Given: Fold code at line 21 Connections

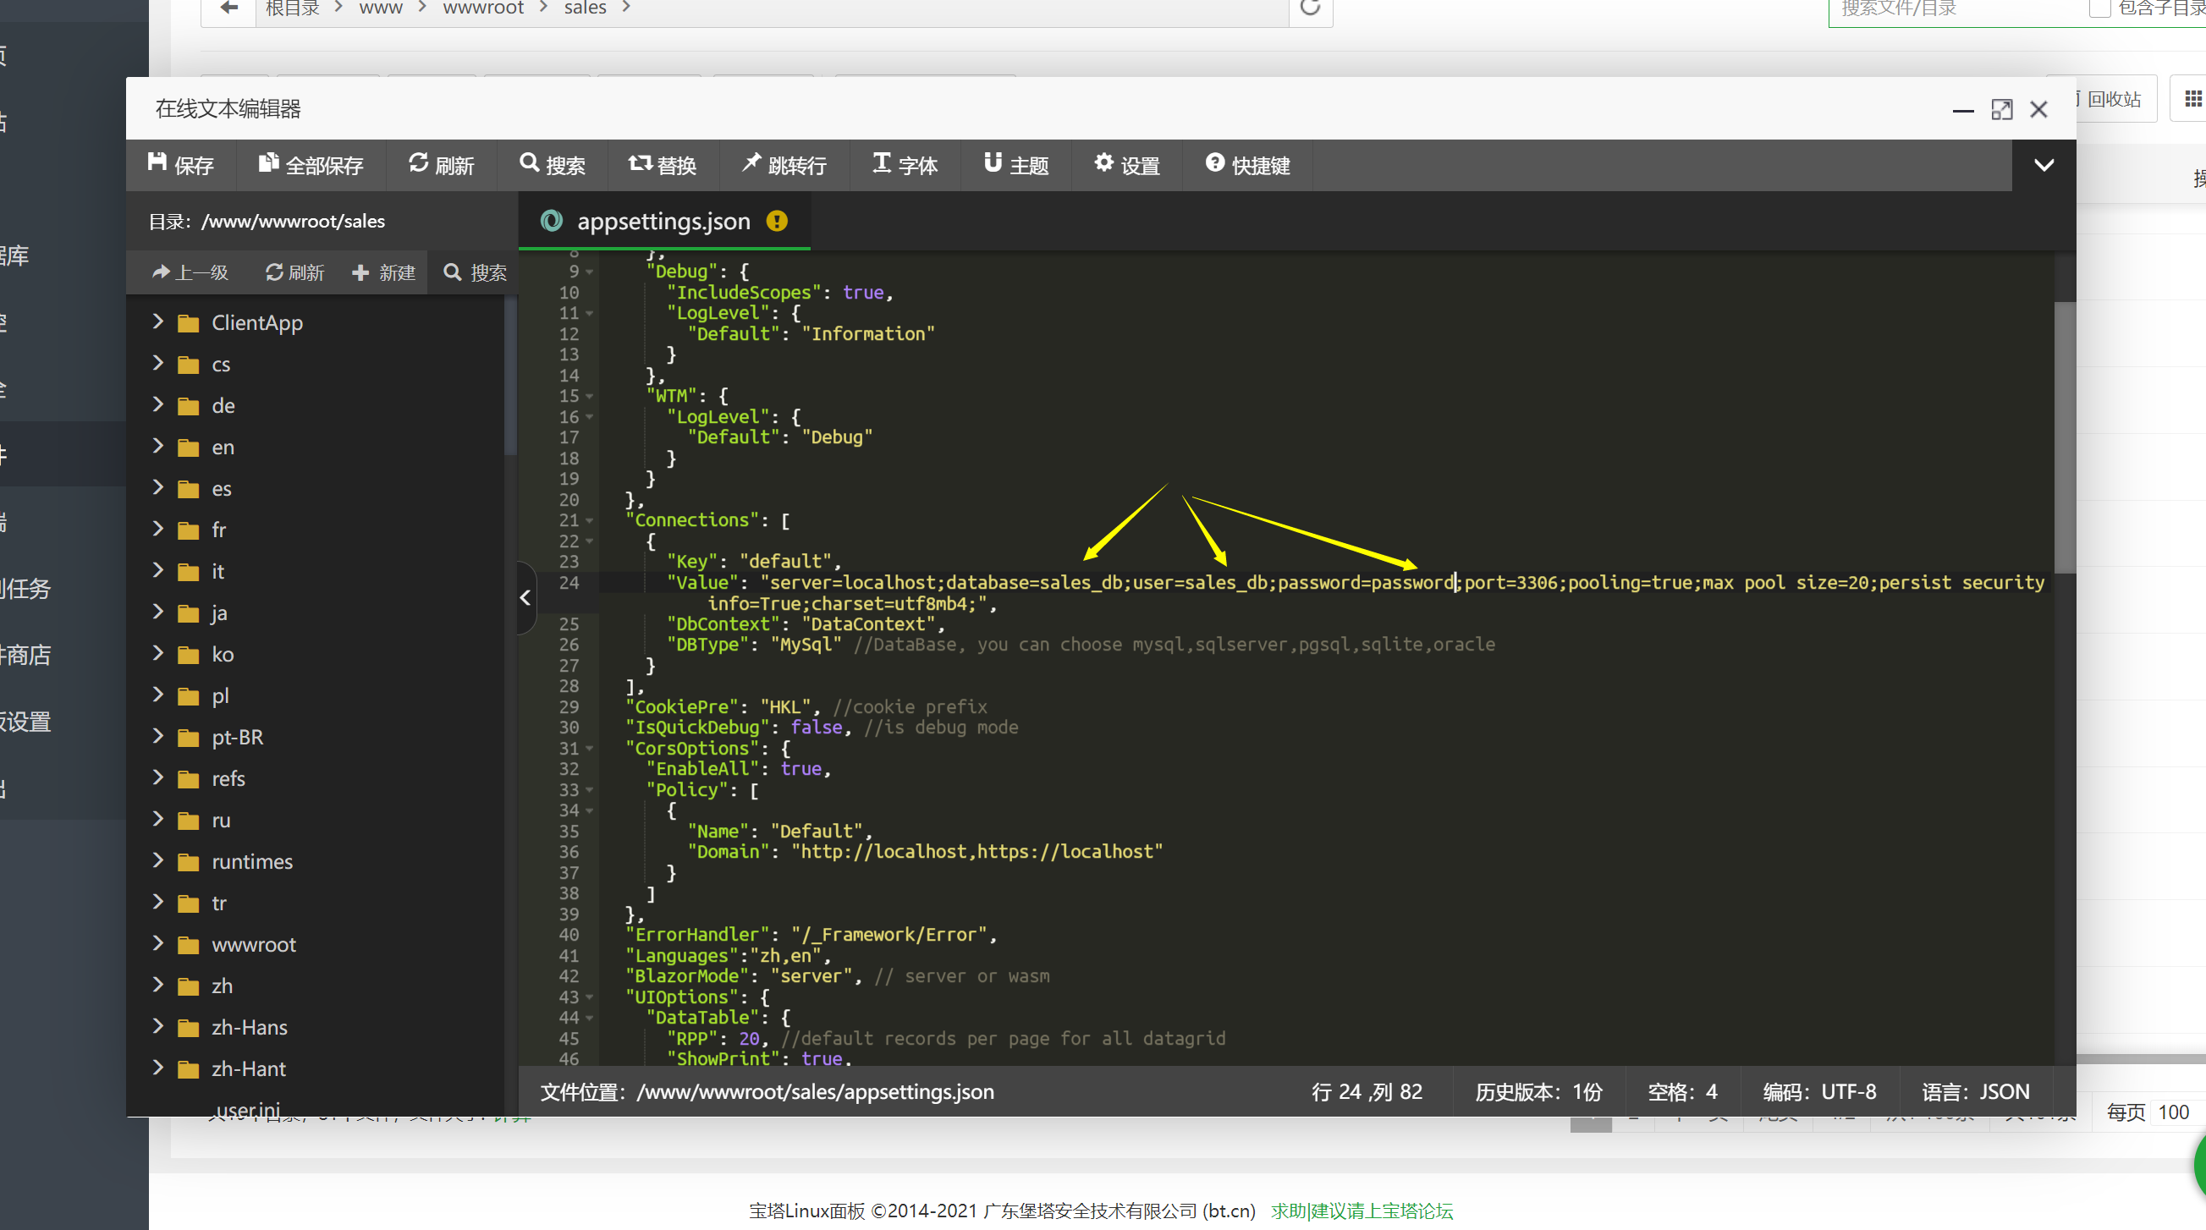Looking at the screenshot, I should pyautogui.click(x=590, y=520).
